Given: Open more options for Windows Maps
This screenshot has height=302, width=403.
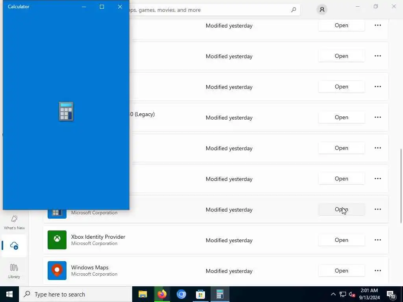Looking at the screenshot, I should pos(378,271).
